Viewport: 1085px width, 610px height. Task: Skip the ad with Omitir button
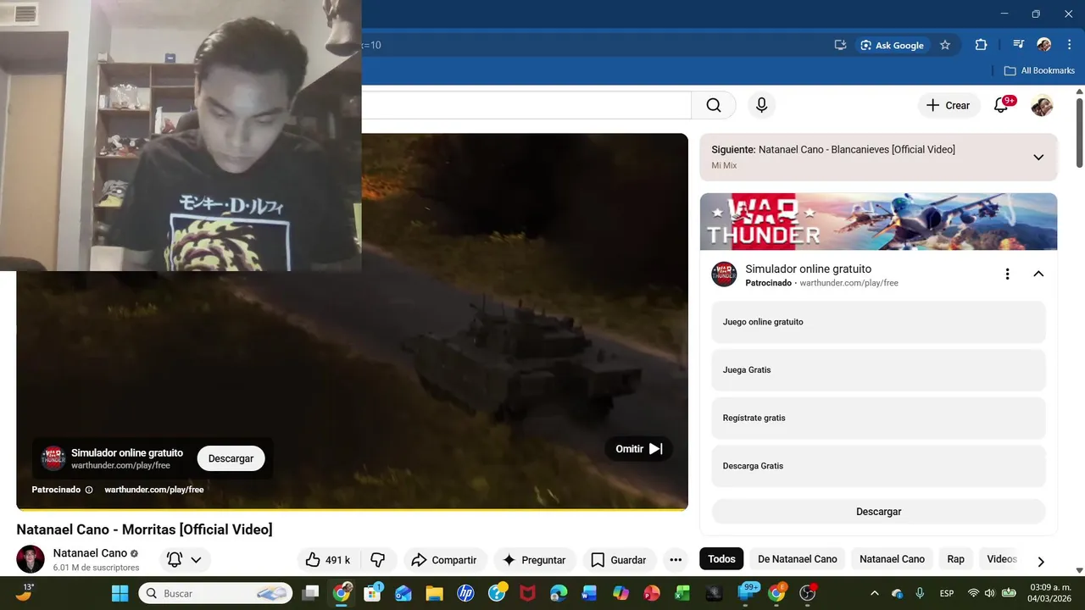pyautogui.click(x=638, y=449)
